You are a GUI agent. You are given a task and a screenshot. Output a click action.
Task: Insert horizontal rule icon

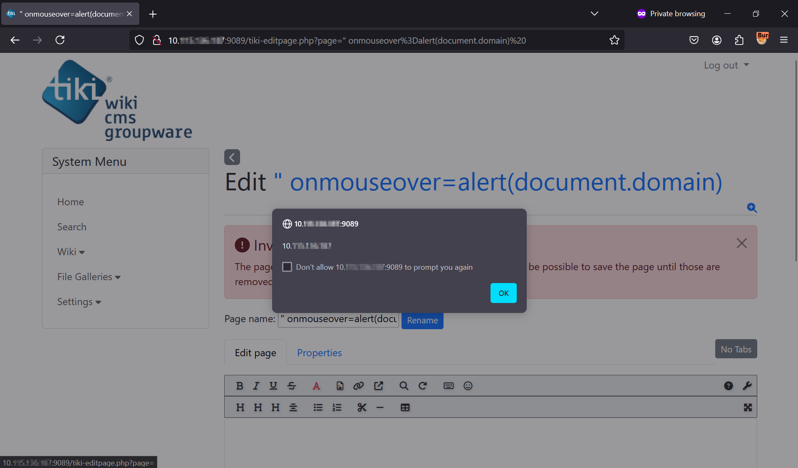pyautogui.click(x=380, y=407)
